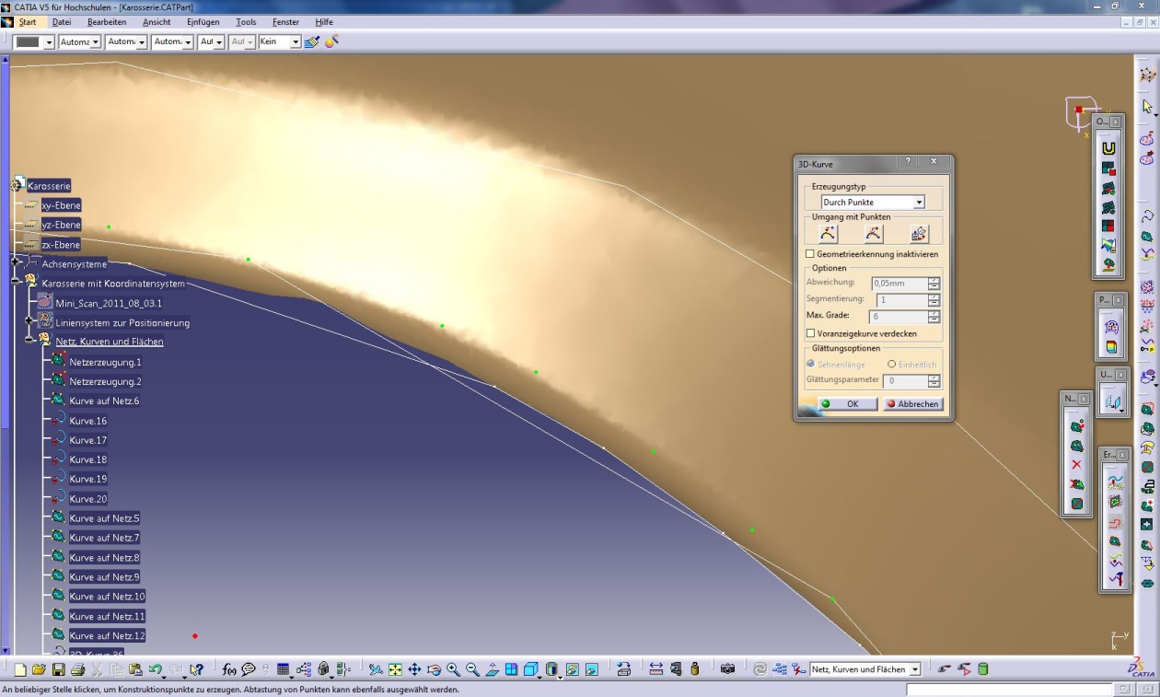This screenshot has width=1160, height=697.
Task: Open the Tools menu
Action: tap(246, 21)
